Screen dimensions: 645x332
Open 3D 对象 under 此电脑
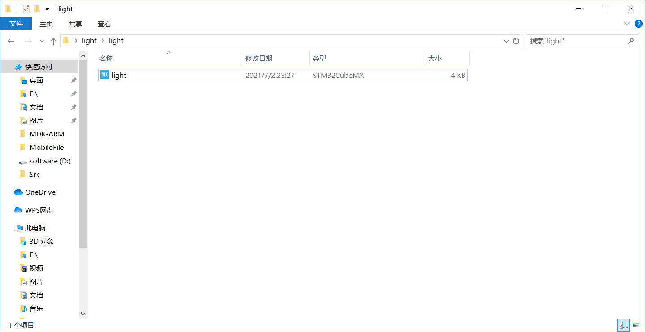(x=42, y=242)
